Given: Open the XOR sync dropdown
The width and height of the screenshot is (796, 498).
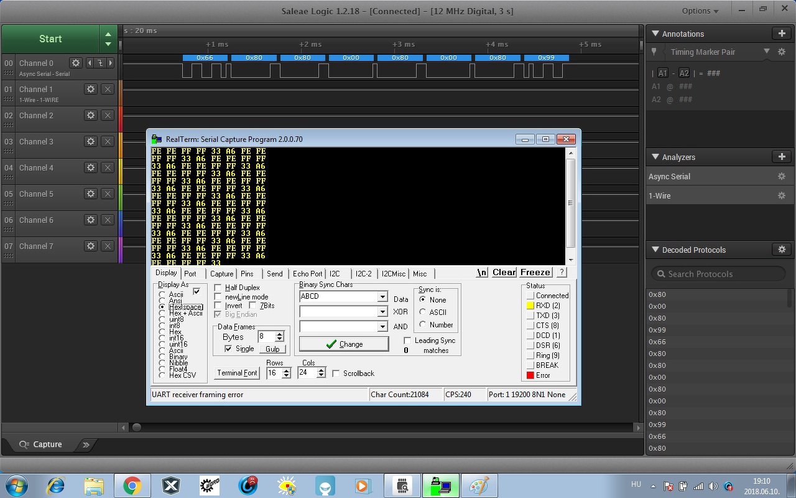Looking at the screenshot, I should point(382,311).
